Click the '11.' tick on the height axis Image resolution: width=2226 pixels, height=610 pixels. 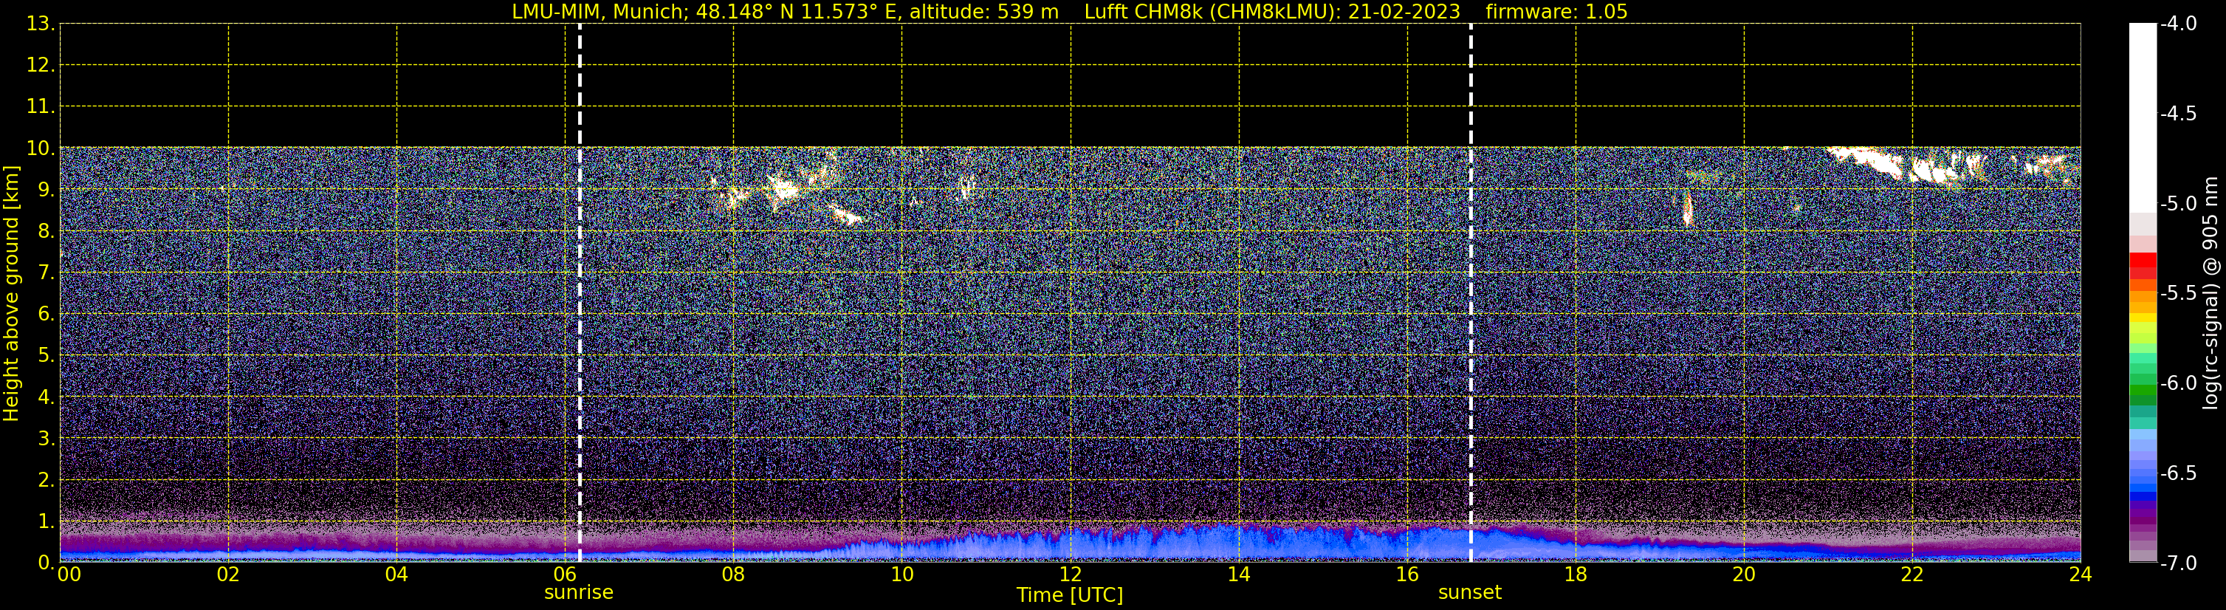pos(41,106)
